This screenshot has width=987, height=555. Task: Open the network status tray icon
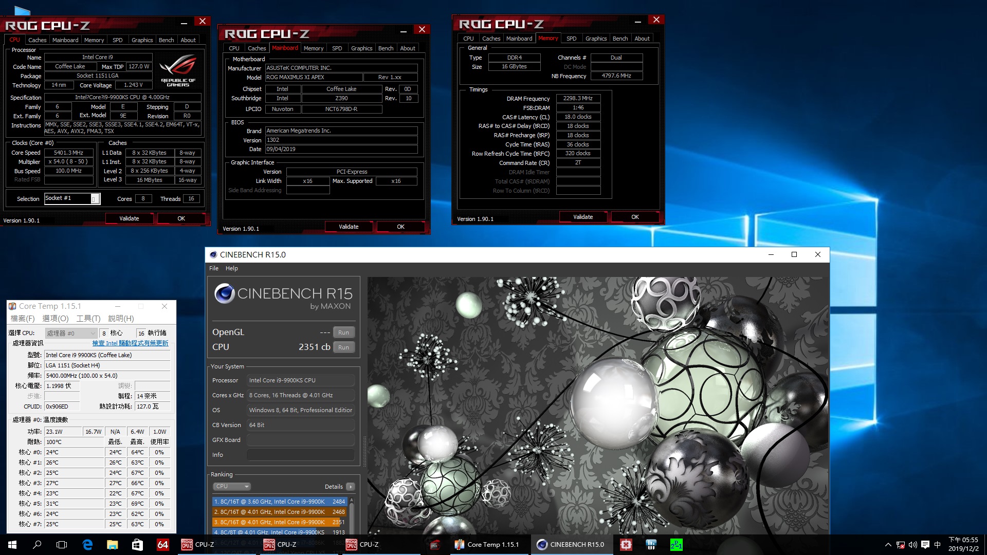901,545
